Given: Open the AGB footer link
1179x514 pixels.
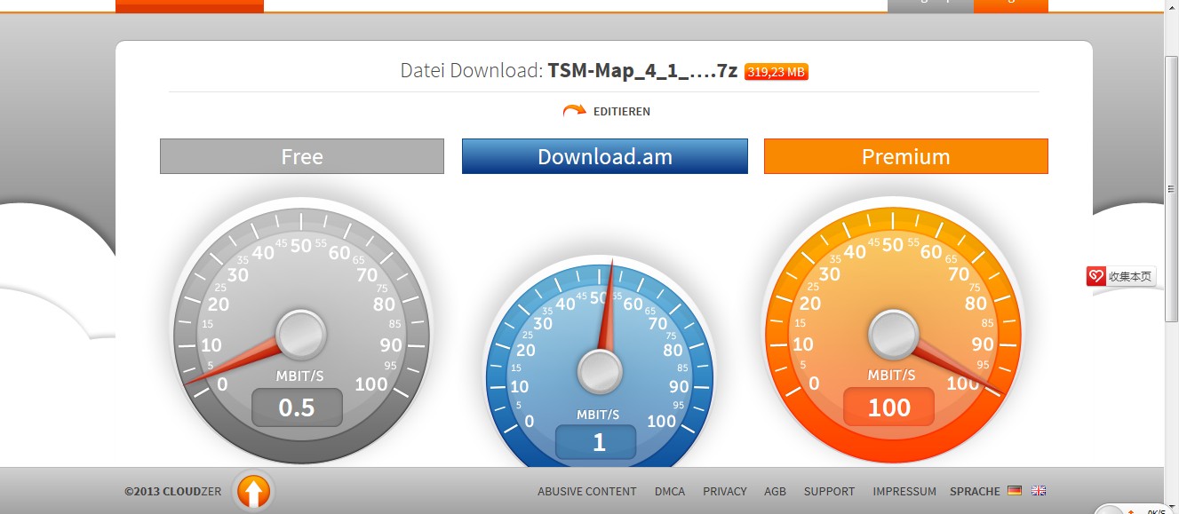Looking at the screenshot, I should [x=775, y=491].
